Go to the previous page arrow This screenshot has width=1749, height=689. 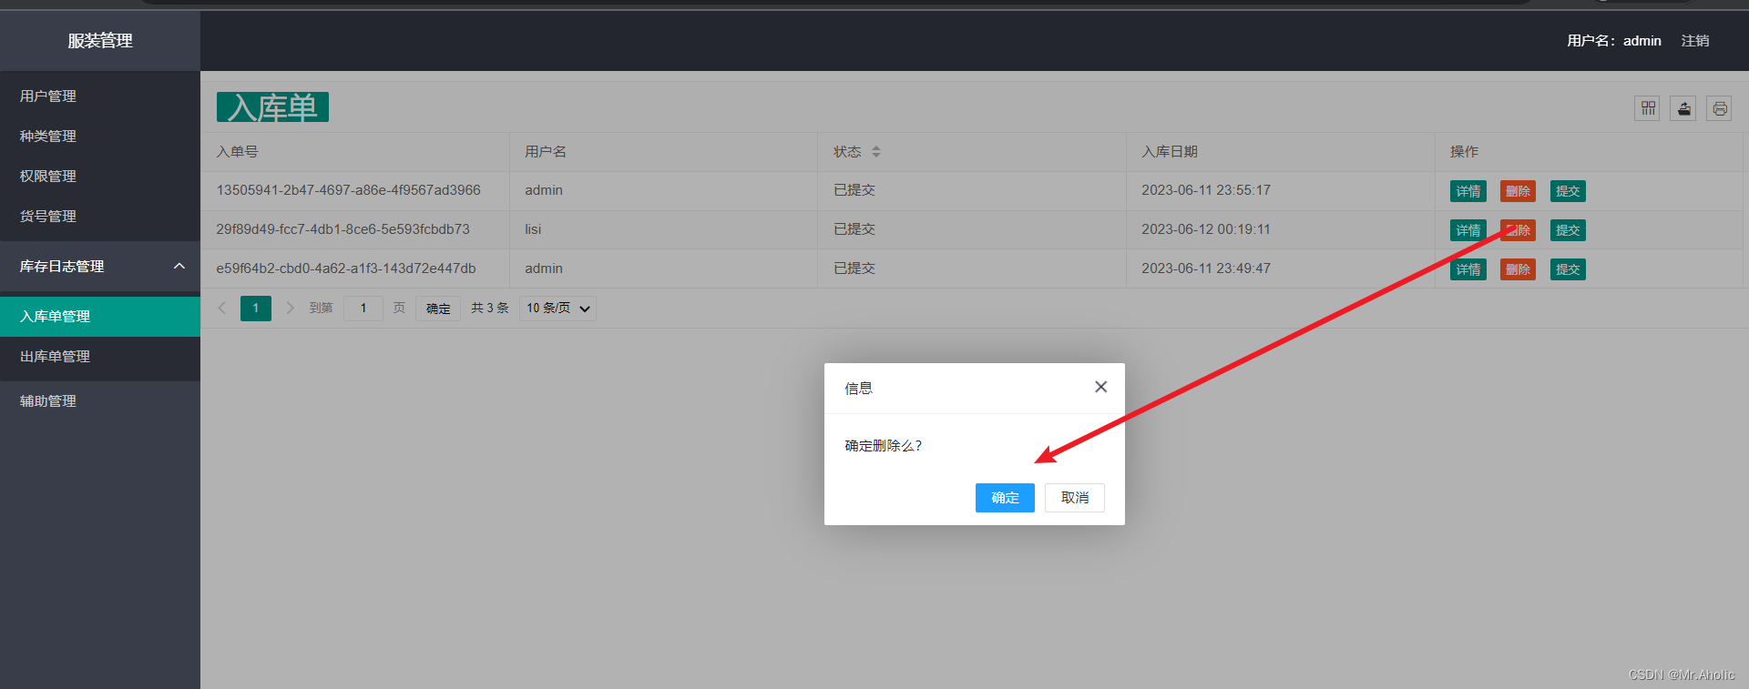coord(222,308)
